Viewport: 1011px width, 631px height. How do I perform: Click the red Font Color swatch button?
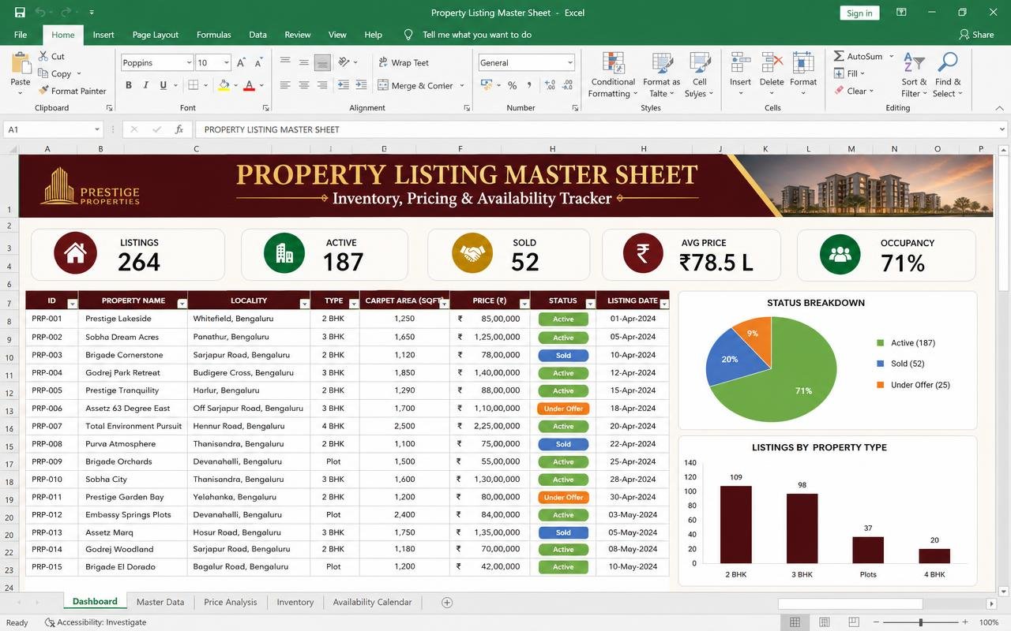coord(250,85)
